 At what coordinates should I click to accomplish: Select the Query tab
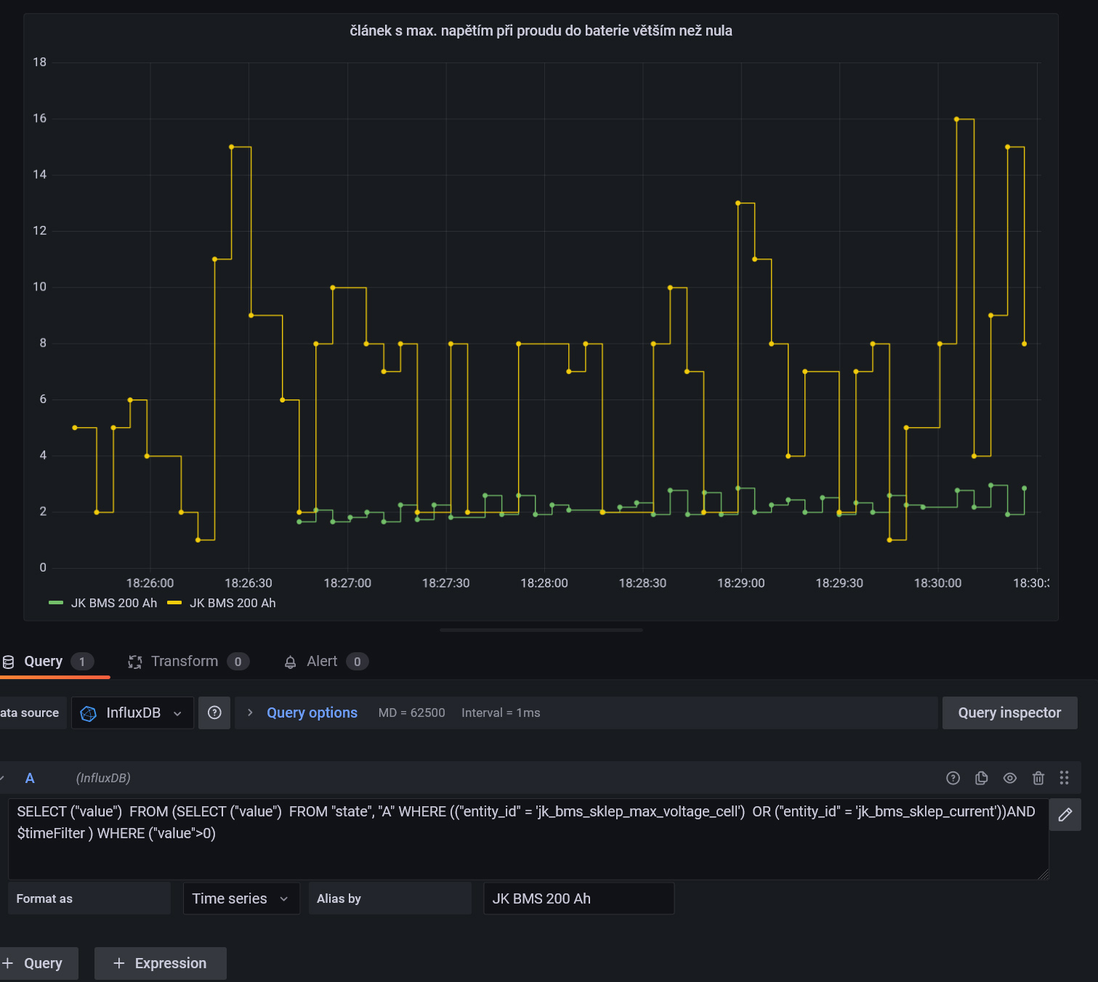44,661
